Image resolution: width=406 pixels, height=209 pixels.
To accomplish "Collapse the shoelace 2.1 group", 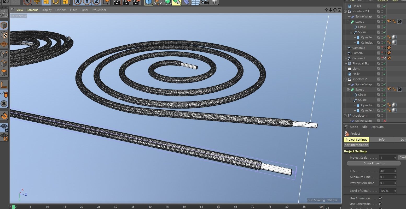I will (x=345, y=11).
